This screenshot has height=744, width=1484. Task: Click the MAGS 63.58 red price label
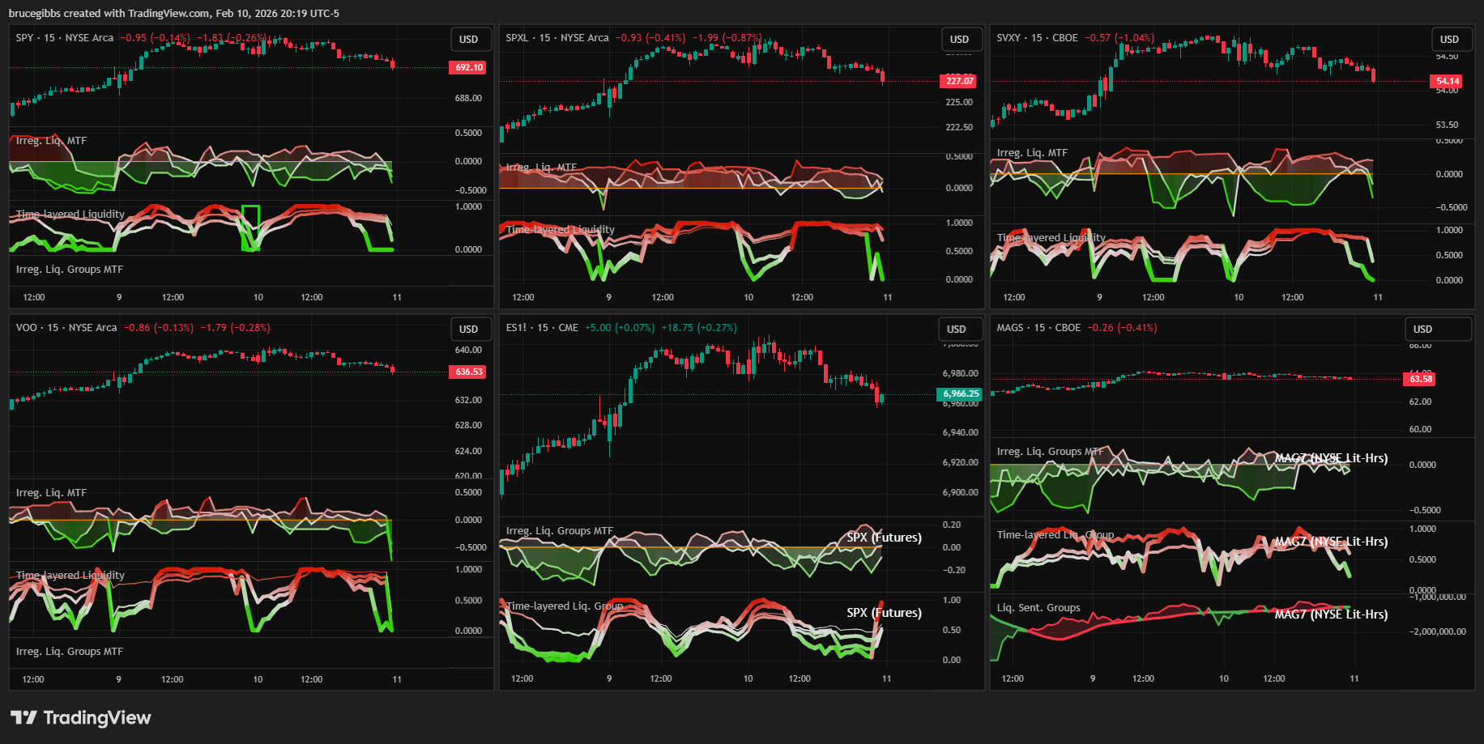click(1420, 379)
